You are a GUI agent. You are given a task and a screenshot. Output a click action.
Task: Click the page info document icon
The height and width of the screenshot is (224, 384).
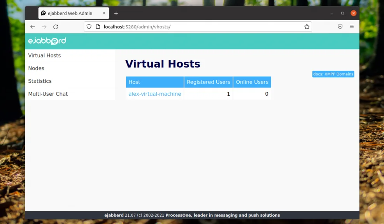pyautogui.click(x=98, y=27)
